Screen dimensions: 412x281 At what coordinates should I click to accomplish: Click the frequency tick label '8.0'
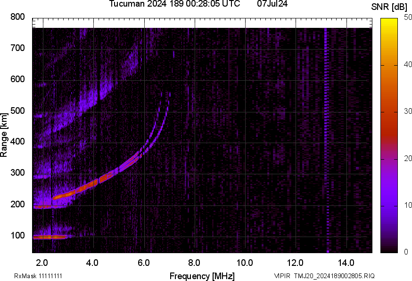194,263
